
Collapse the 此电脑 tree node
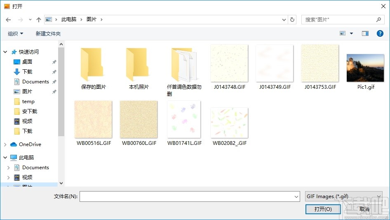(5, 157)
